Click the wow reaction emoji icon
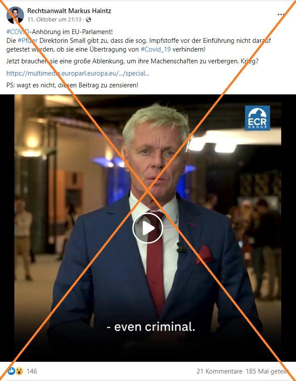 [19, 371]
